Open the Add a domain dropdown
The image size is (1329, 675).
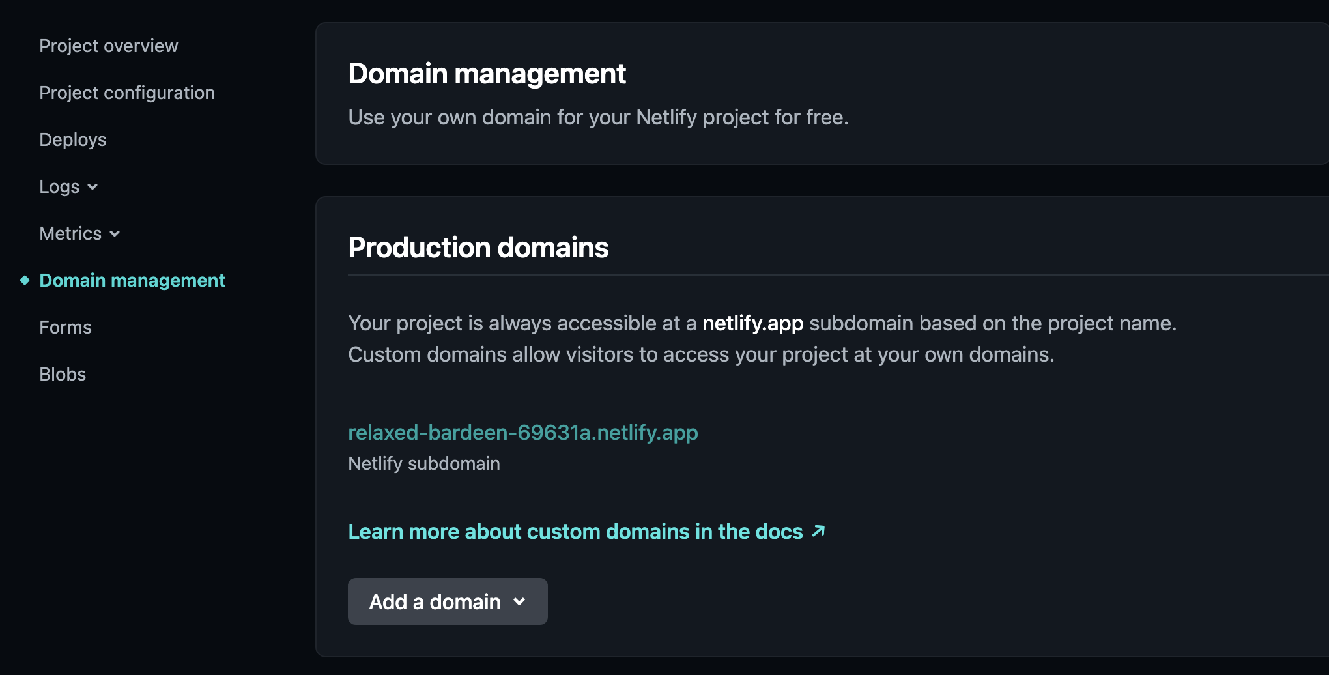448,601
